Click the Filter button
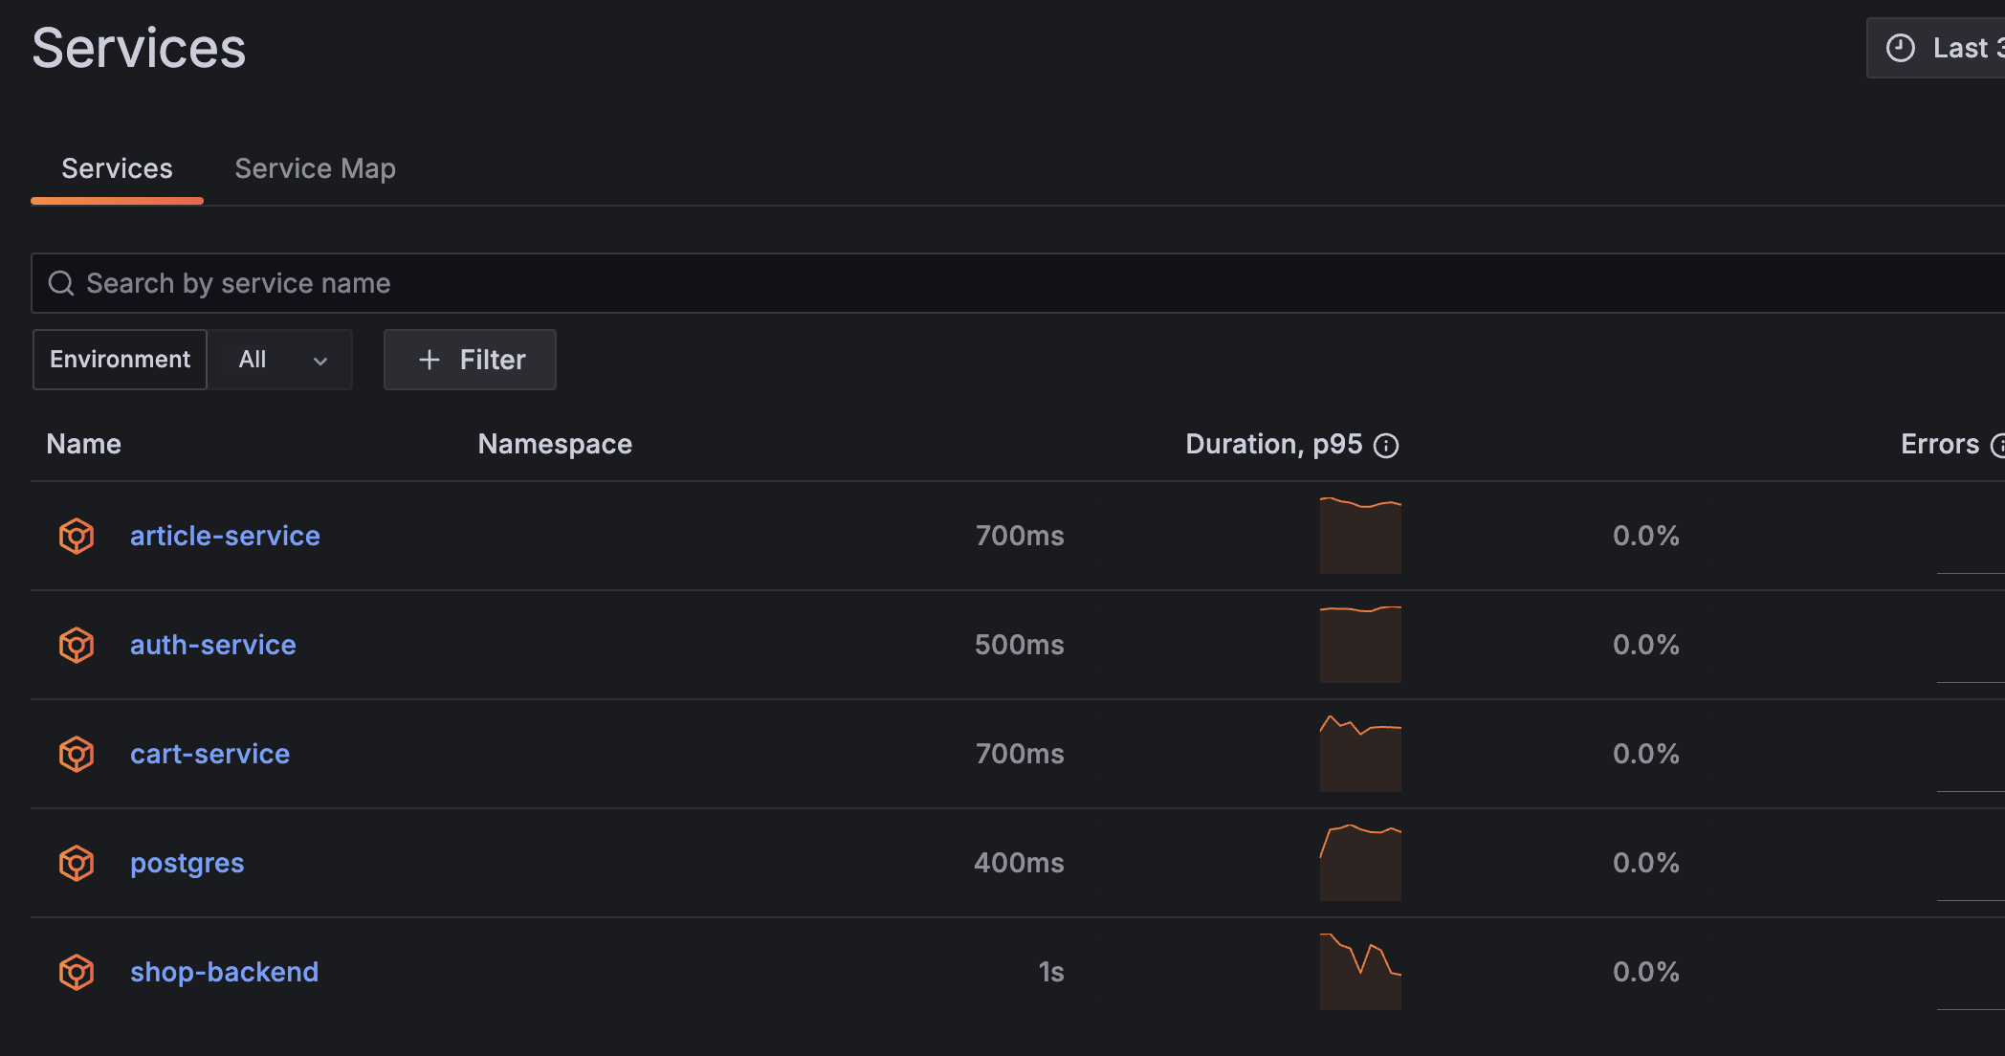Image resolution: width=2005 pixels, height=1056 pixels. click(x=470, y=360)
